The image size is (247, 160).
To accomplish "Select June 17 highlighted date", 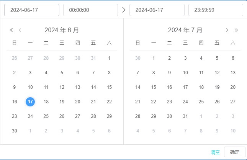I will click(x=30, y=102).
